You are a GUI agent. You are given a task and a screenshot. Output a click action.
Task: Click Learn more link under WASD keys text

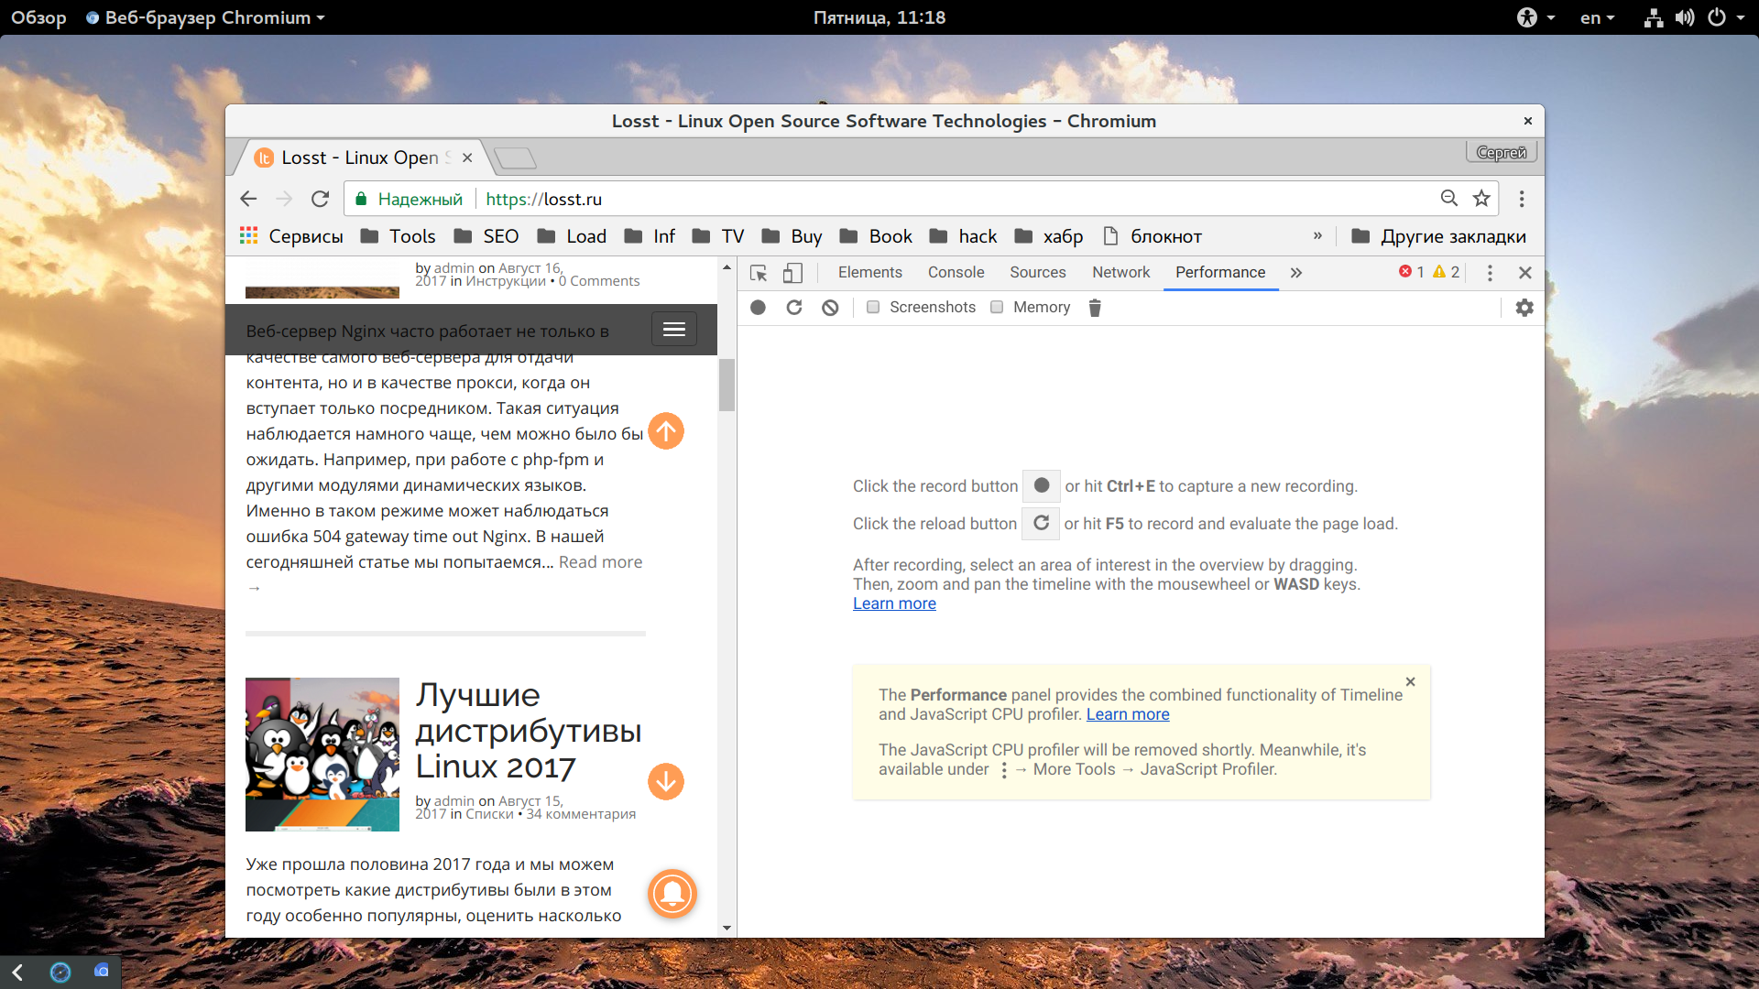click(x=894, y=603)
